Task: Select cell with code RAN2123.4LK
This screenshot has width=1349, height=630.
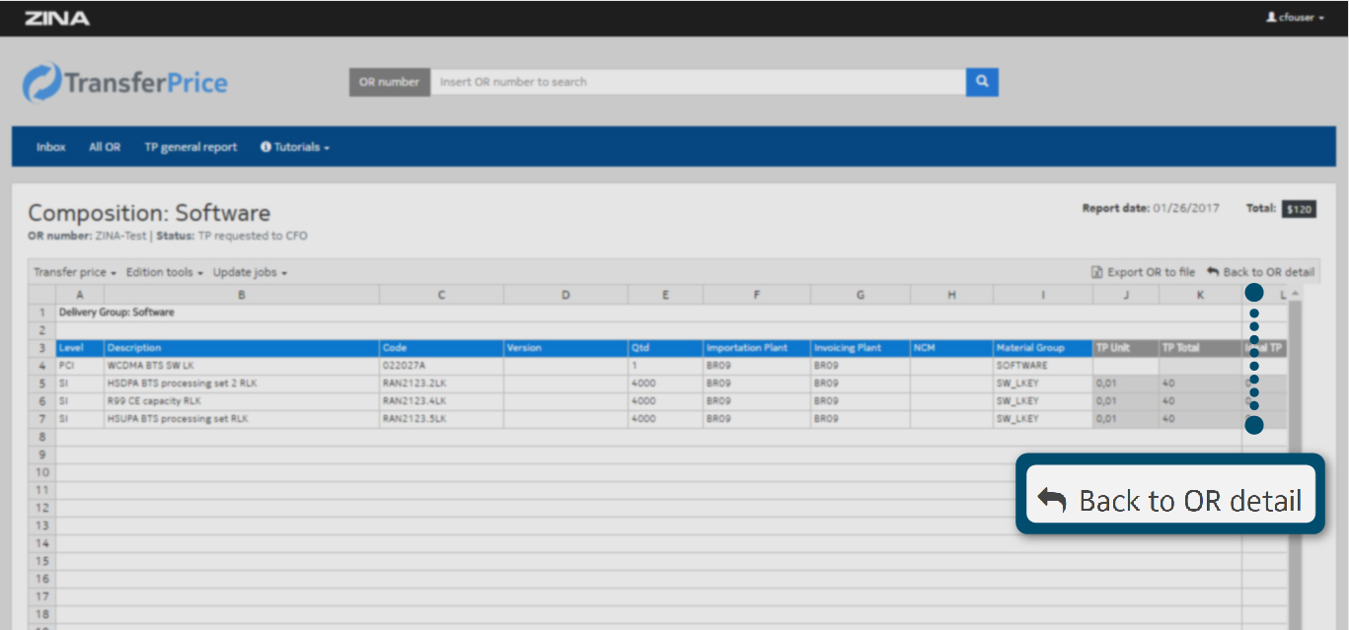Action: click(441, 401)
